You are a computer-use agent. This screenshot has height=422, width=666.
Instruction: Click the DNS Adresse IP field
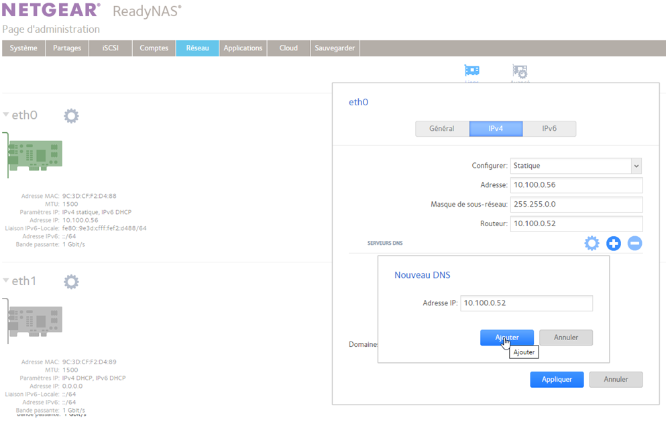(526, 303)
